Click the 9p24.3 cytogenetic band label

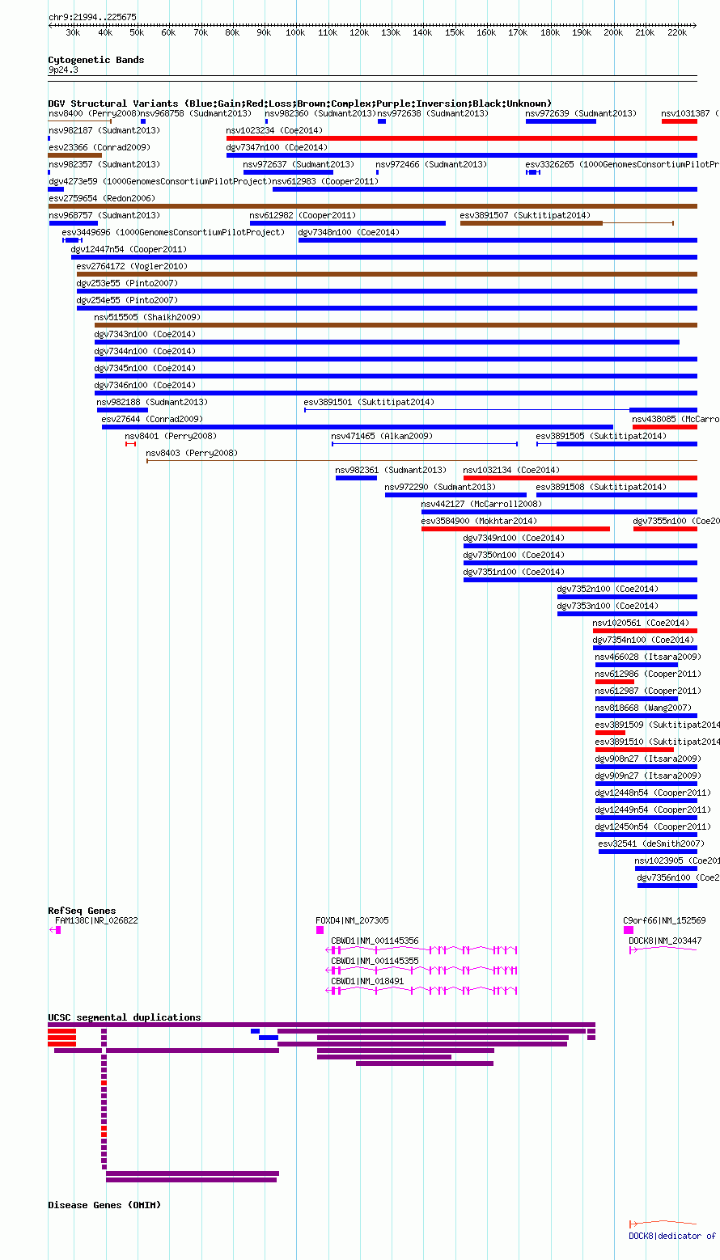pyautogui.click(x=63, y=70)
